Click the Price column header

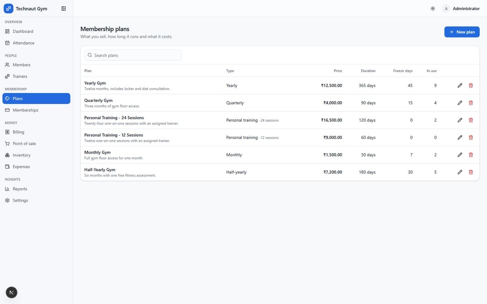pos(338,71)
